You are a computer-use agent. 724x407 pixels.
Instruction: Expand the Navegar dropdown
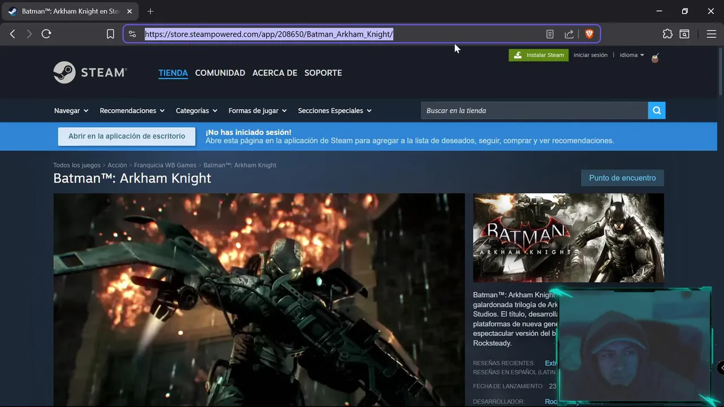[x=71, y=111]
